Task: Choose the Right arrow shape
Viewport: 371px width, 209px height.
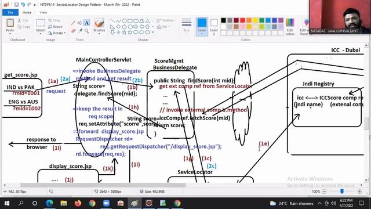Action: click(x=136, y=27)
